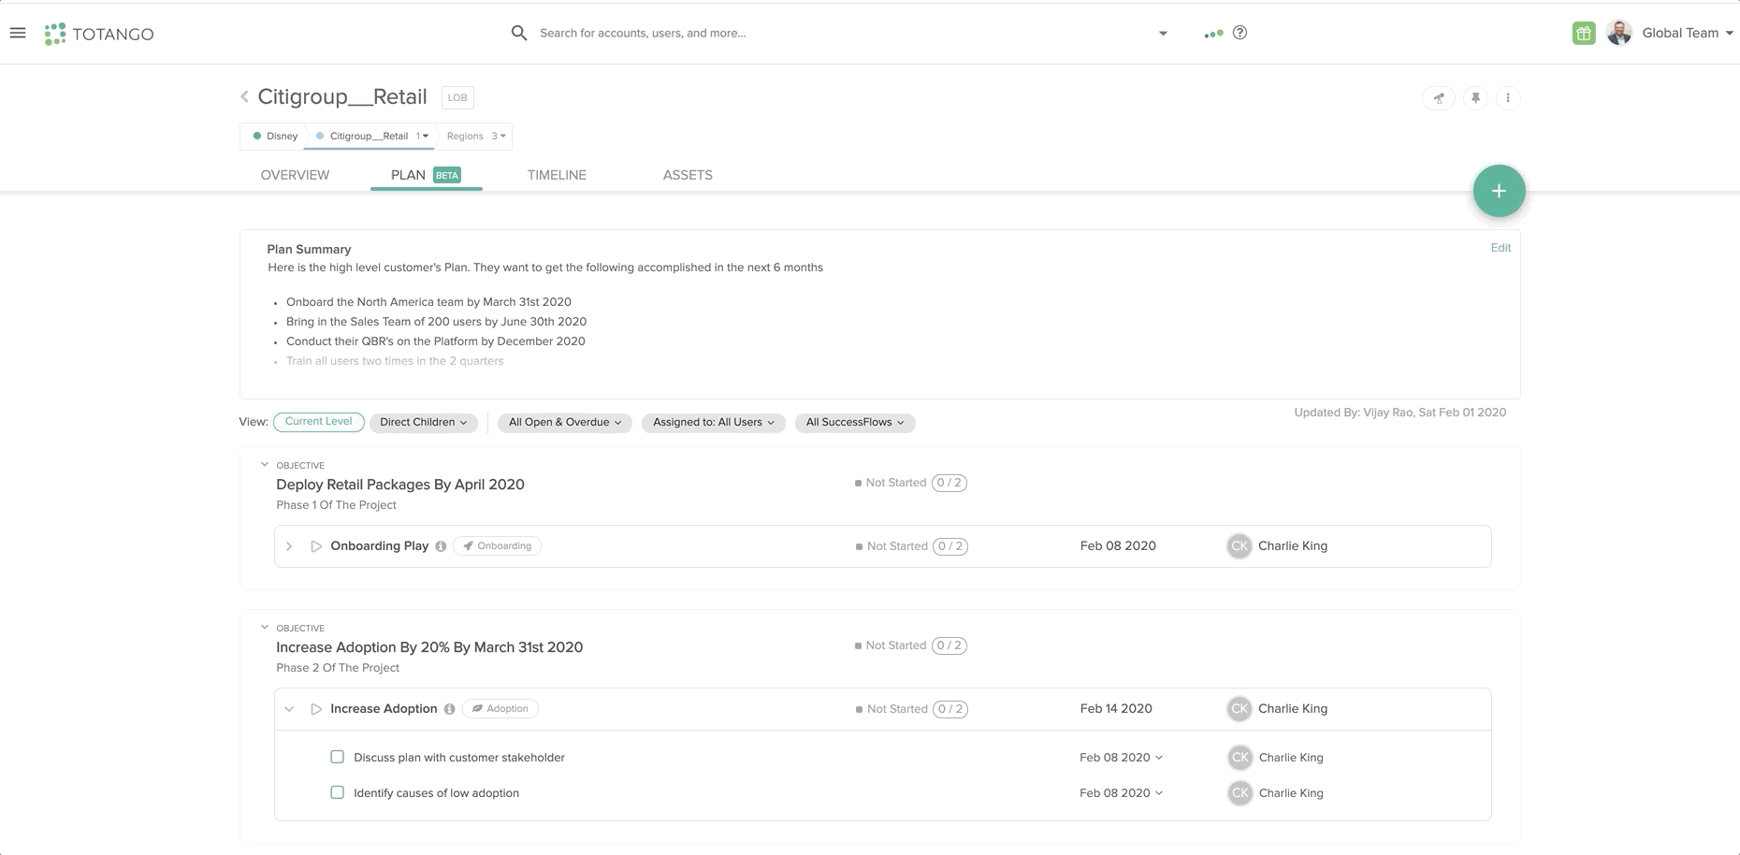Switch to the Assets tab
This screenshot has width=1740, height=855.
click(688, 175)
